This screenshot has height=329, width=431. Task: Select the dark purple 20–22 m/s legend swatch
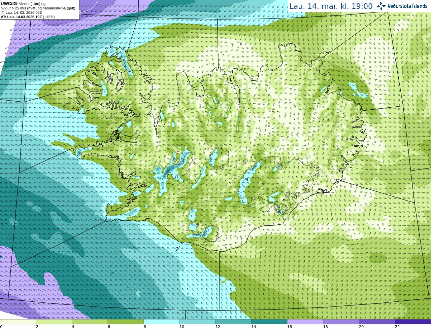pyautogui.click(x=377, y=322)
